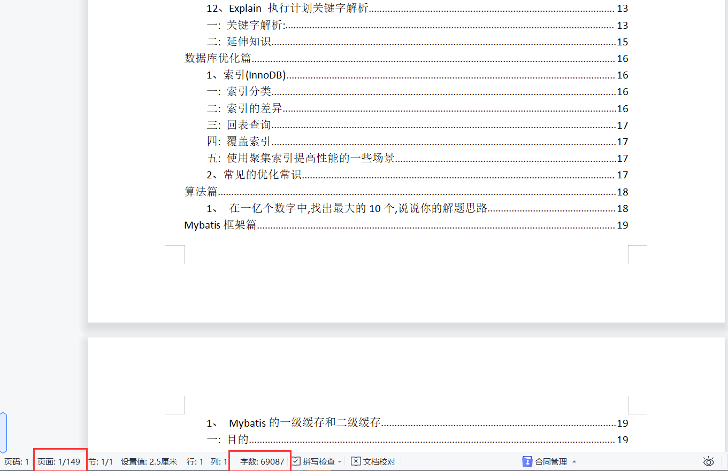728x471 pixels.
Task: Open TOC entry 五: 使用聚集索引提高性能的一些场景
Action: point(417,158)
